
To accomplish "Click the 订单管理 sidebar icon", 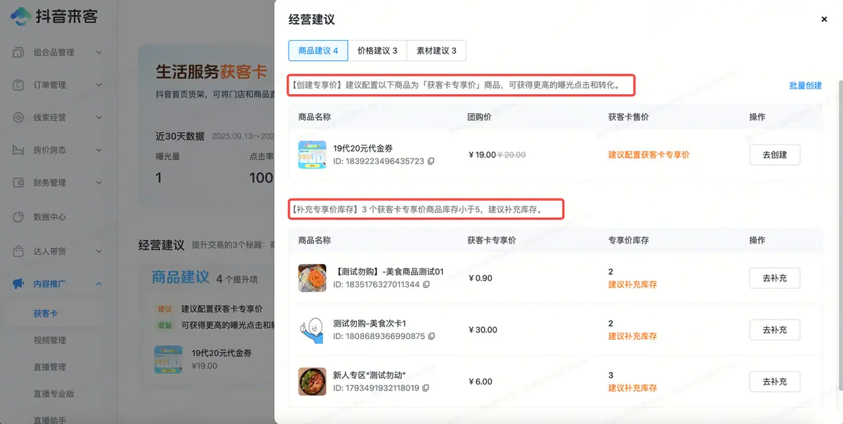I will 19,85.
